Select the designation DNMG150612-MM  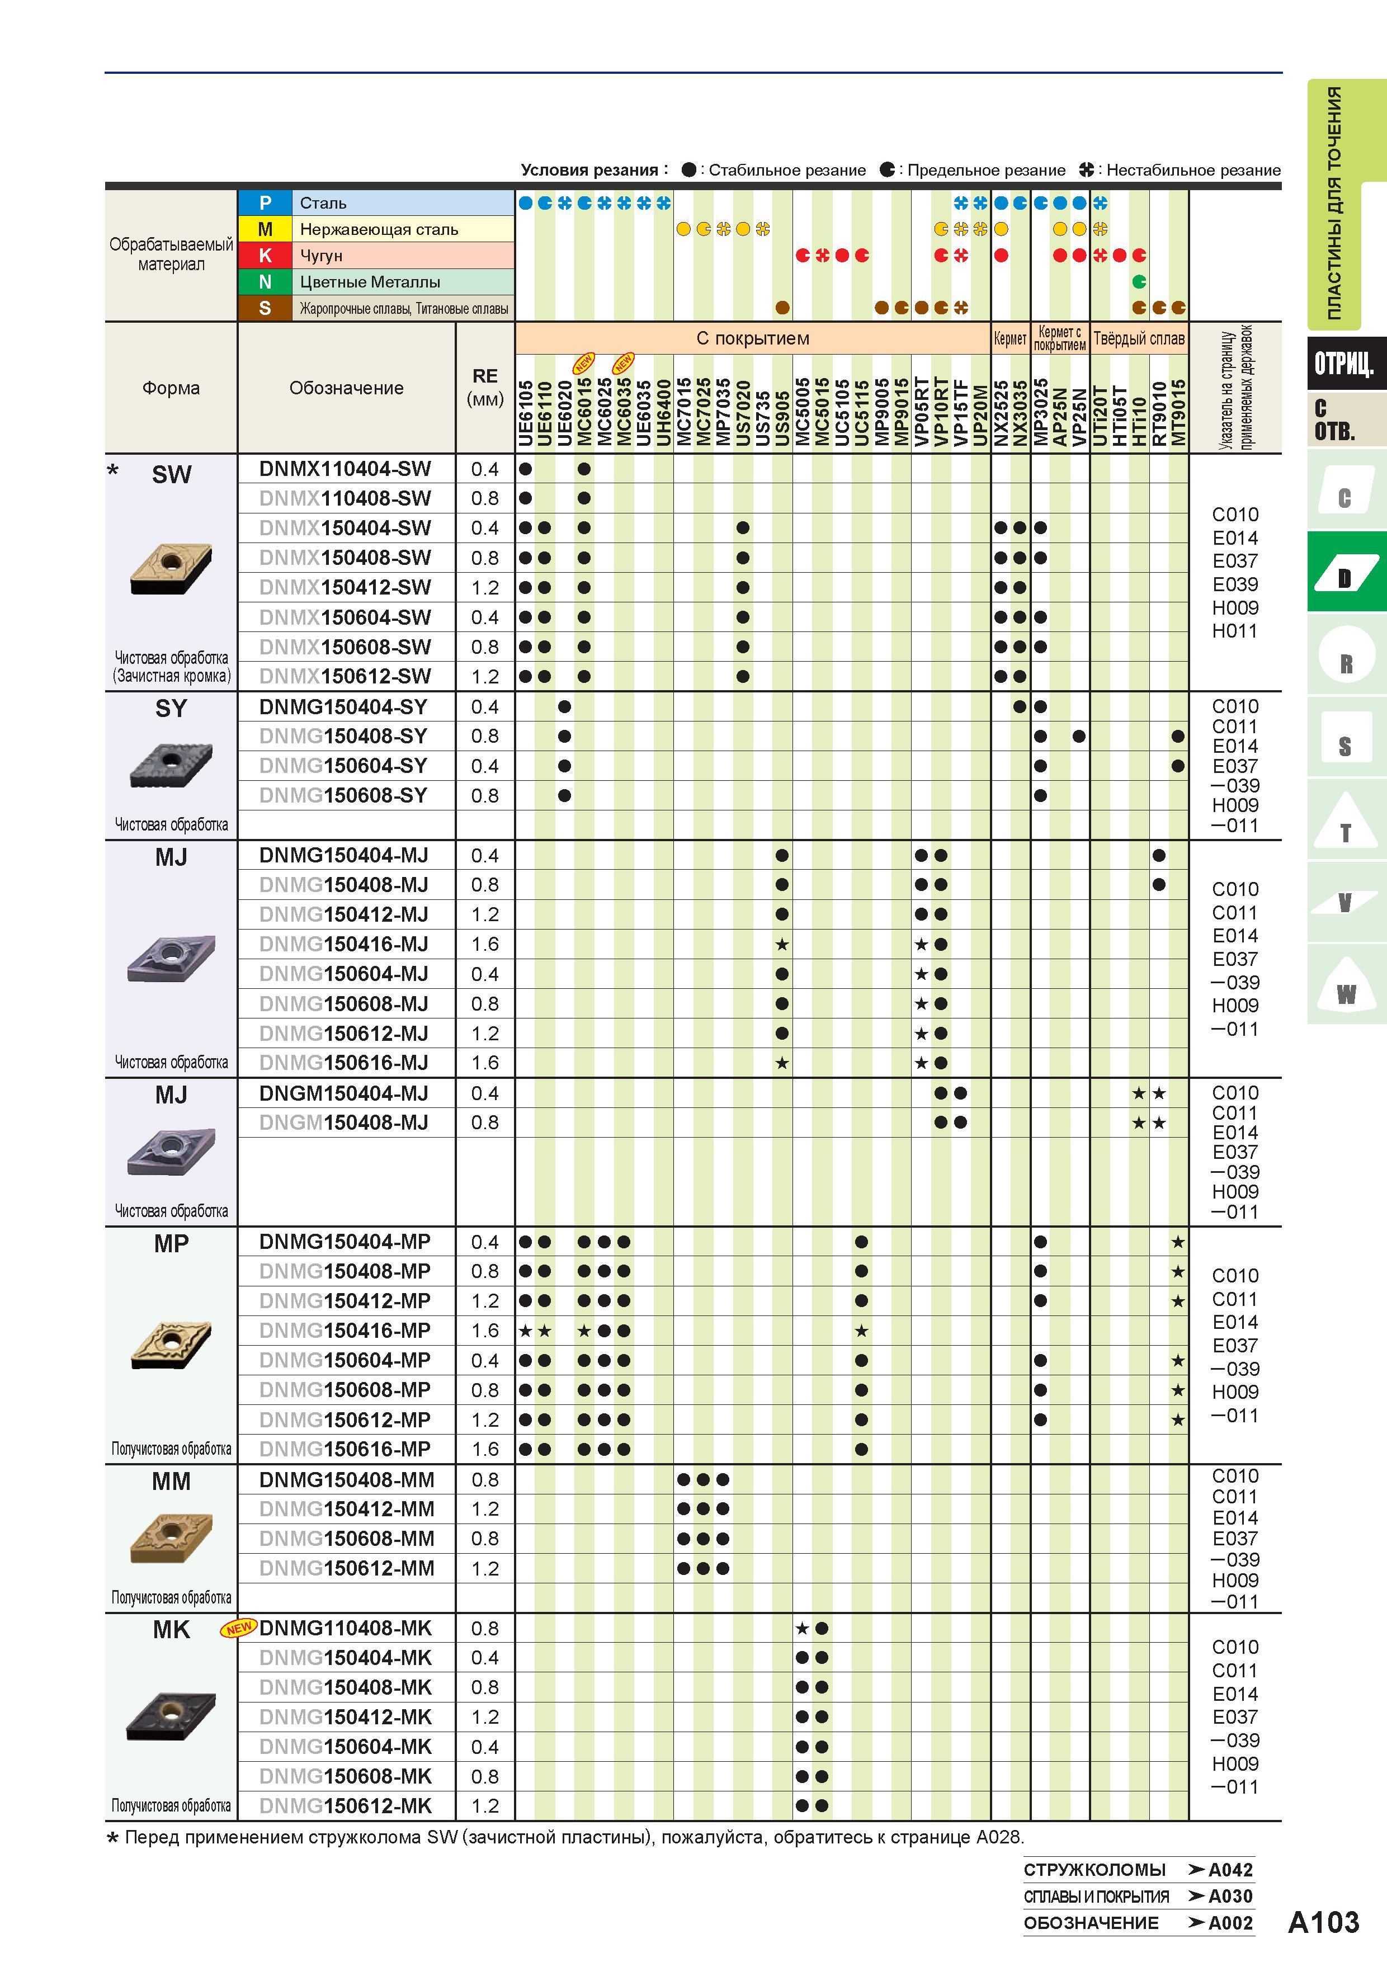coord(346,1568)
